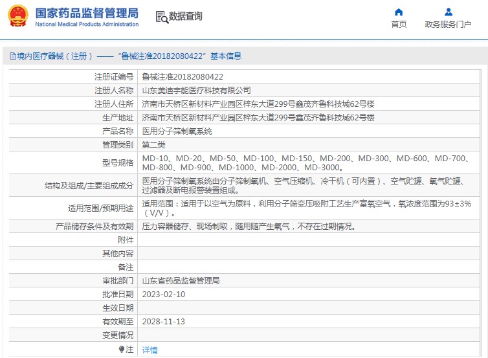Click the 注册证编号 row label
Screen dimensions: 488x358
pyautogui.click(x=114, y=77)
